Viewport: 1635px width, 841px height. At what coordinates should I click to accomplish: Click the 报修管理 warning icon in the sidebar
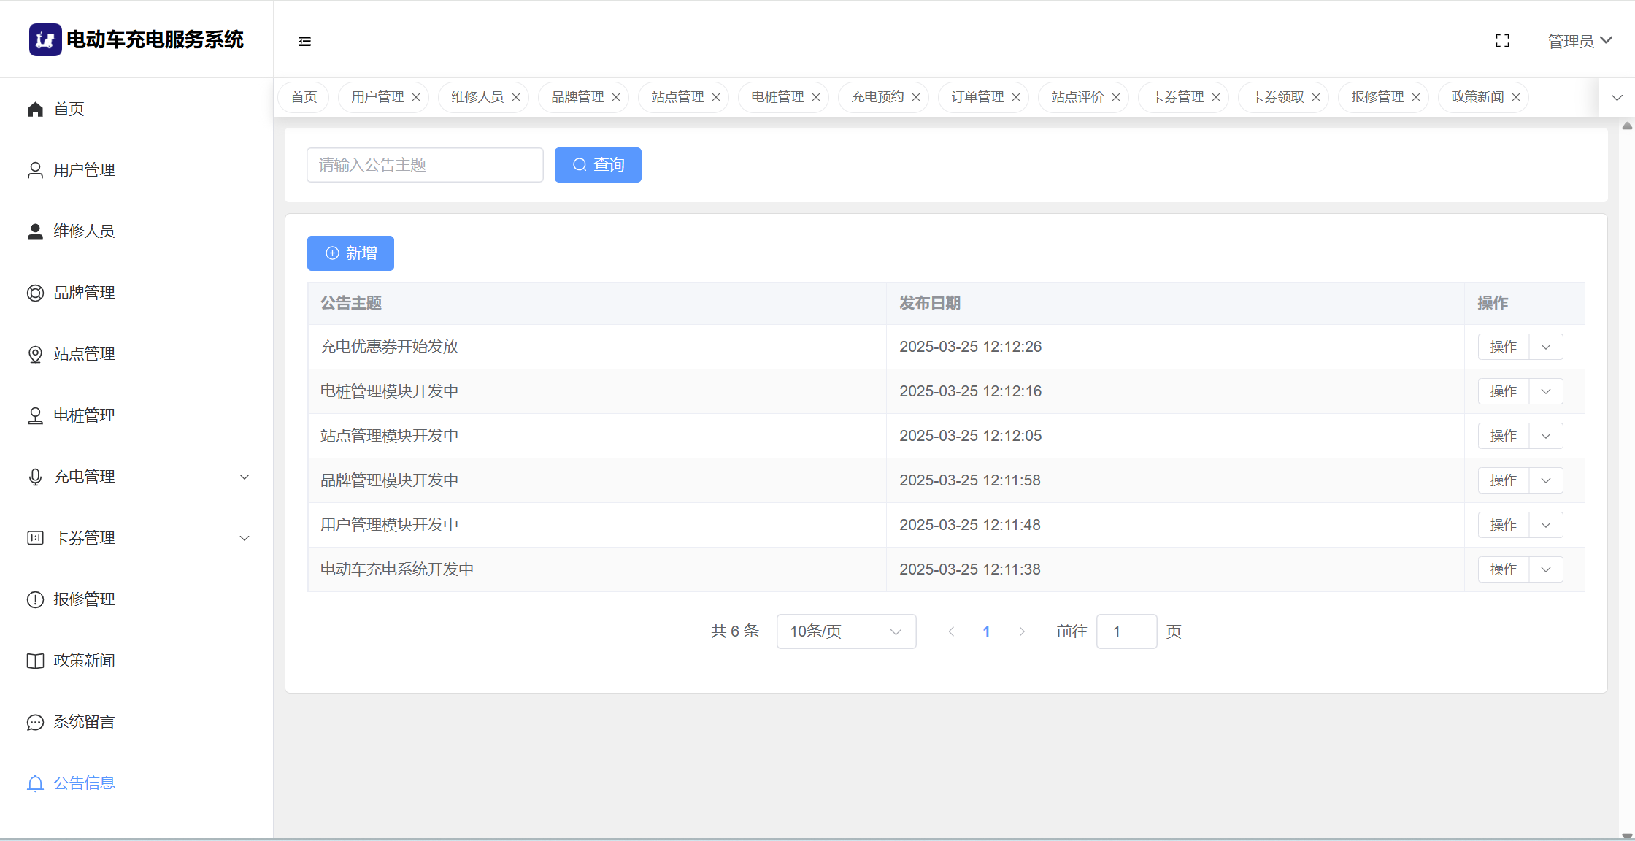pos(35,599)
